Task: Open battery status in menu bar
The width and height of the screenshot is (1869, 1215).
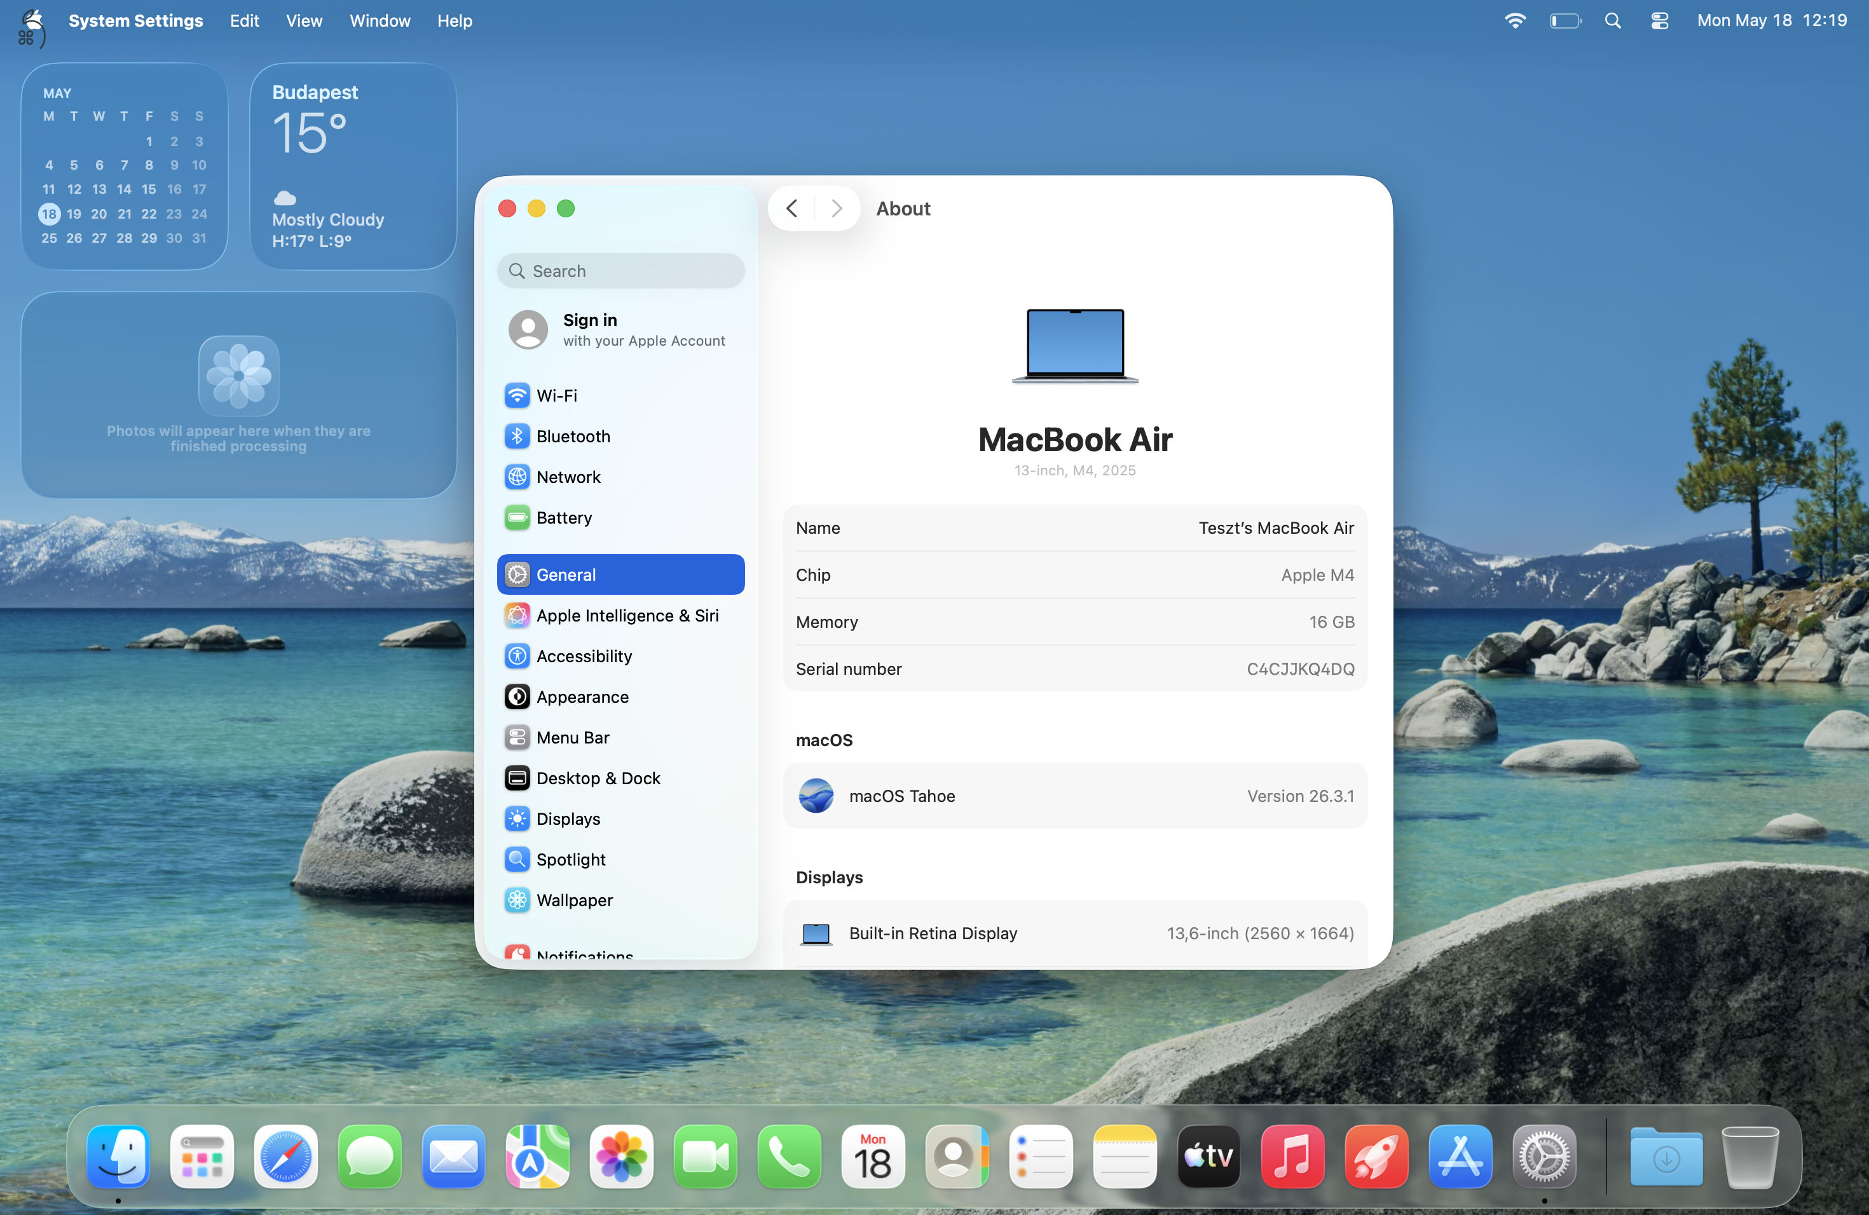Action: click(1565, 20)
